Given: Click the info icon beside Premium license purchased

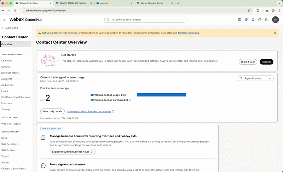Looking at the screenshot, I should coord(130,100).
